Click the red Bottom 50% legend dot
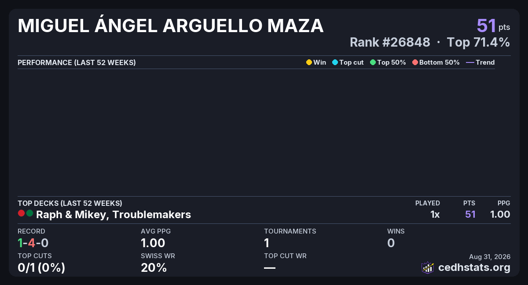 415,62
